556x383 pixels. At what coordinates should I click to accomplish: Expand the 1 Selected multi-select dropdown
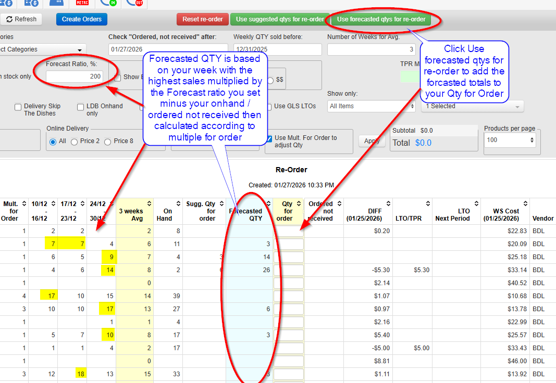[x=472, y=106]
